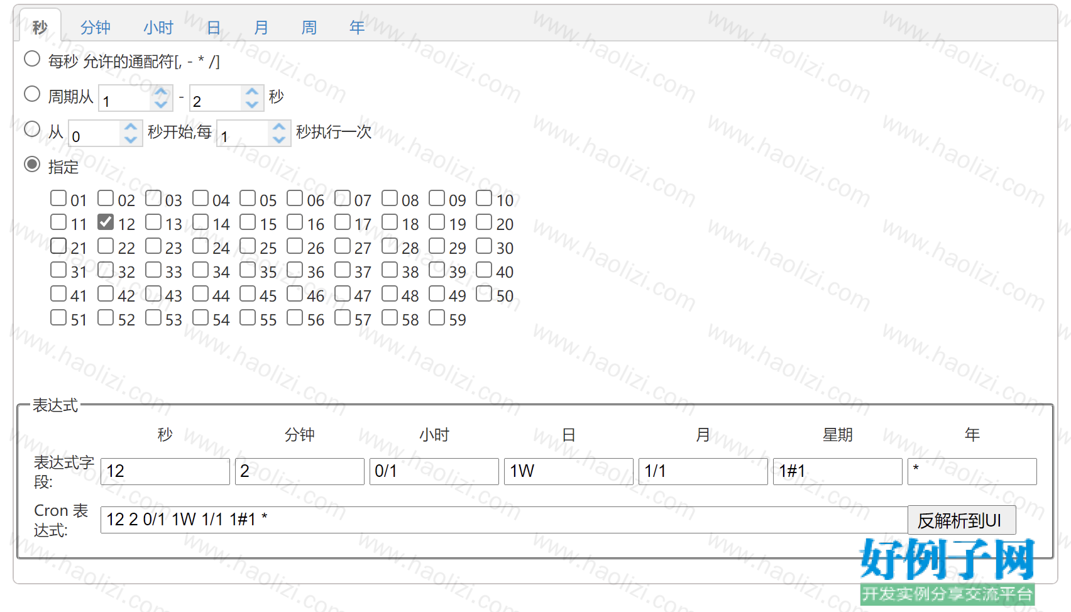The image size is (1071, 612).
Task: Click the 周期 end value field
Action: pos(217,99)
